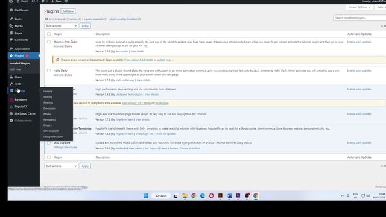Click Check for updates for PopularFX
The height and width of the screenshot is (217, 386).
pyautogui.click(x=166, y=134)
